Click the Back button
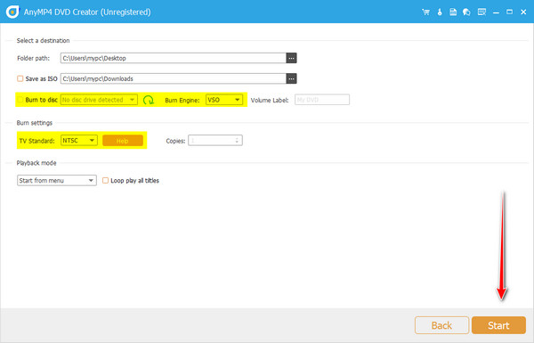 pyautogui.click(x=441, y=325)
